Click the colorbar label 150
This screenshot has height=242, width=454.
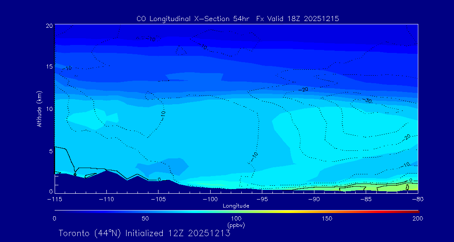click(x=327, y=218)
